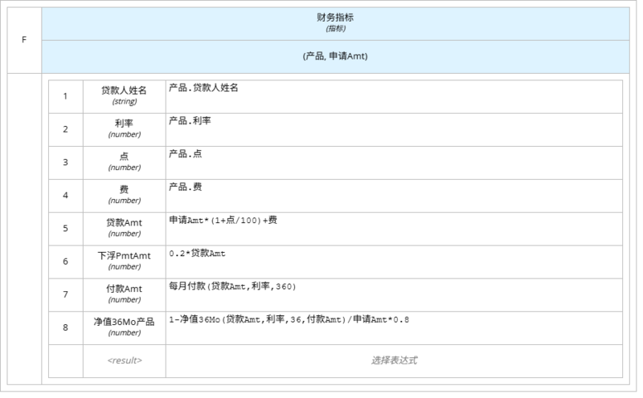Click the F function kind cell

(x=24, y=39)
